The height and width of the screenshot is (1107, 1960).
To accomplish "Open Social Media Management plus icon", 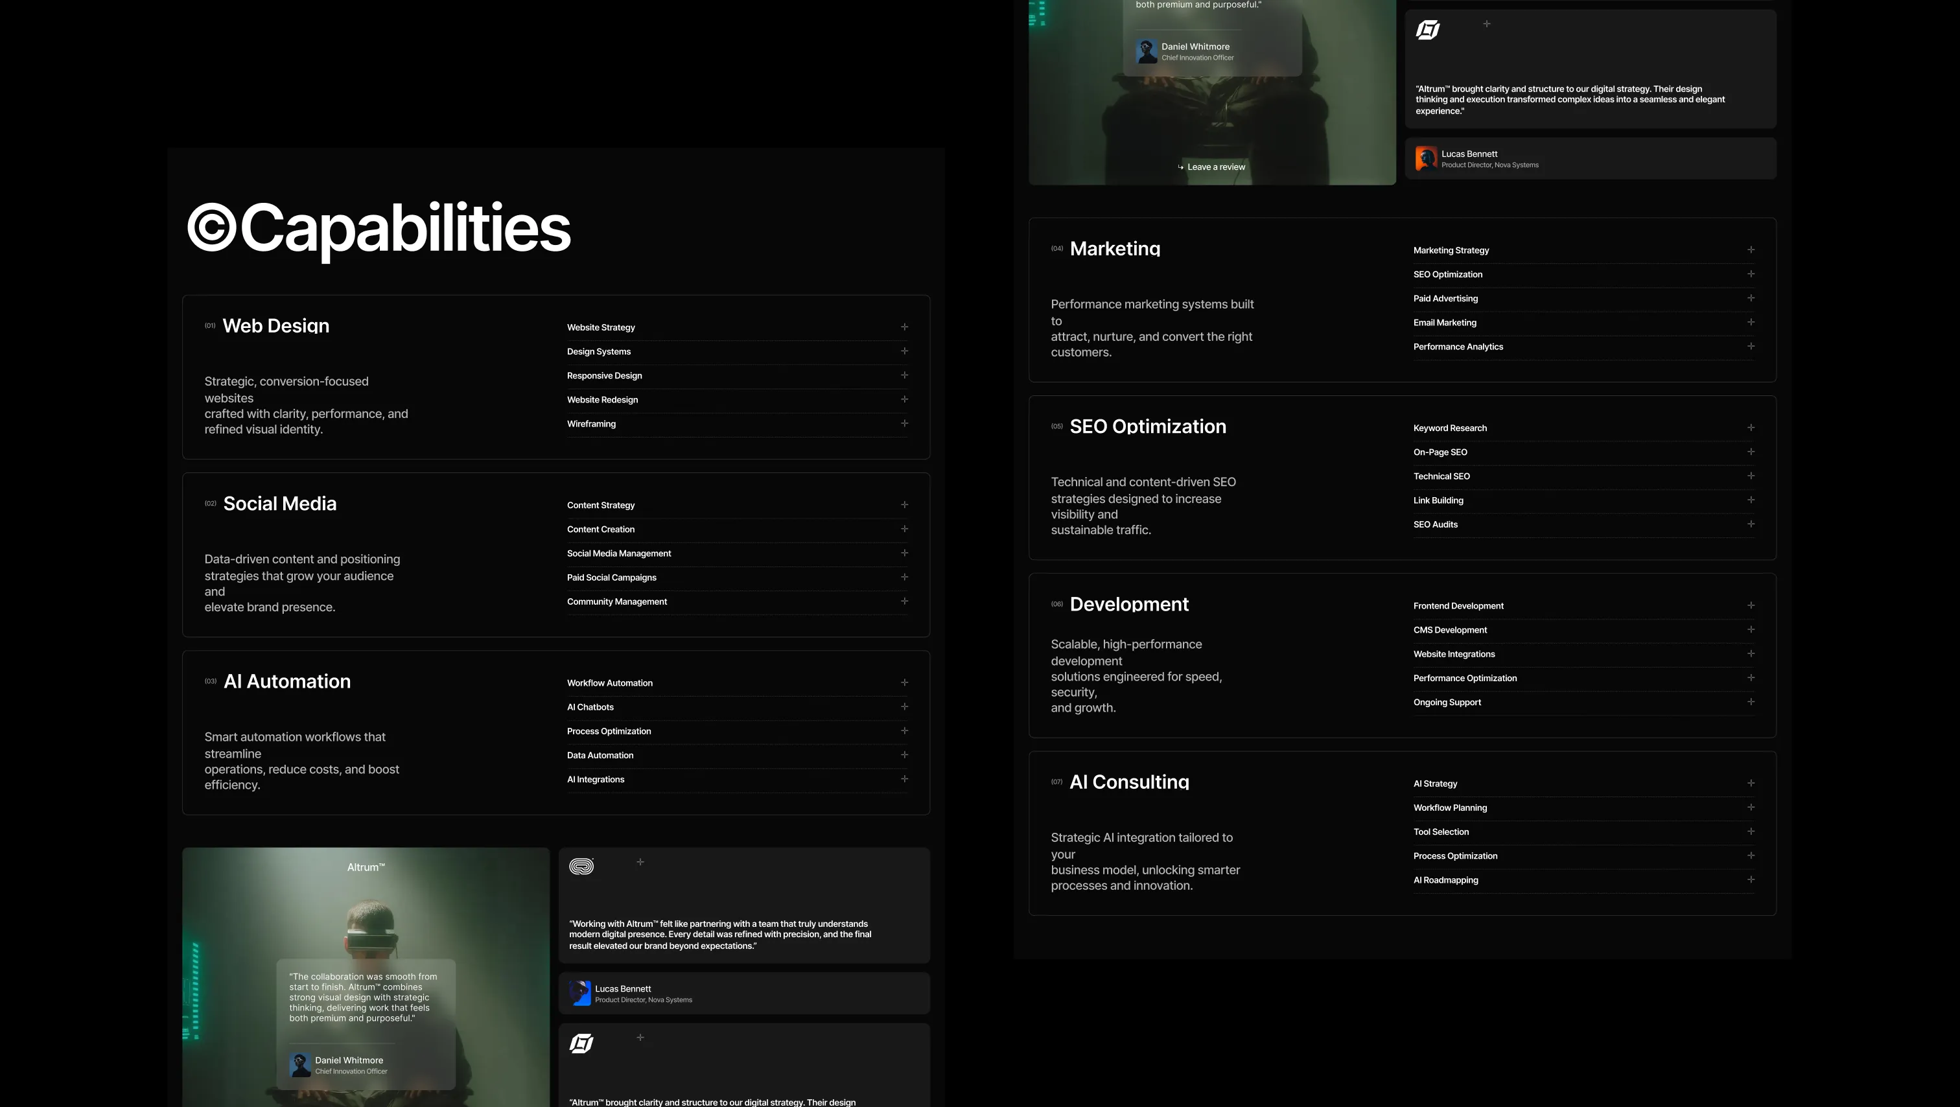I will [904, 553].
